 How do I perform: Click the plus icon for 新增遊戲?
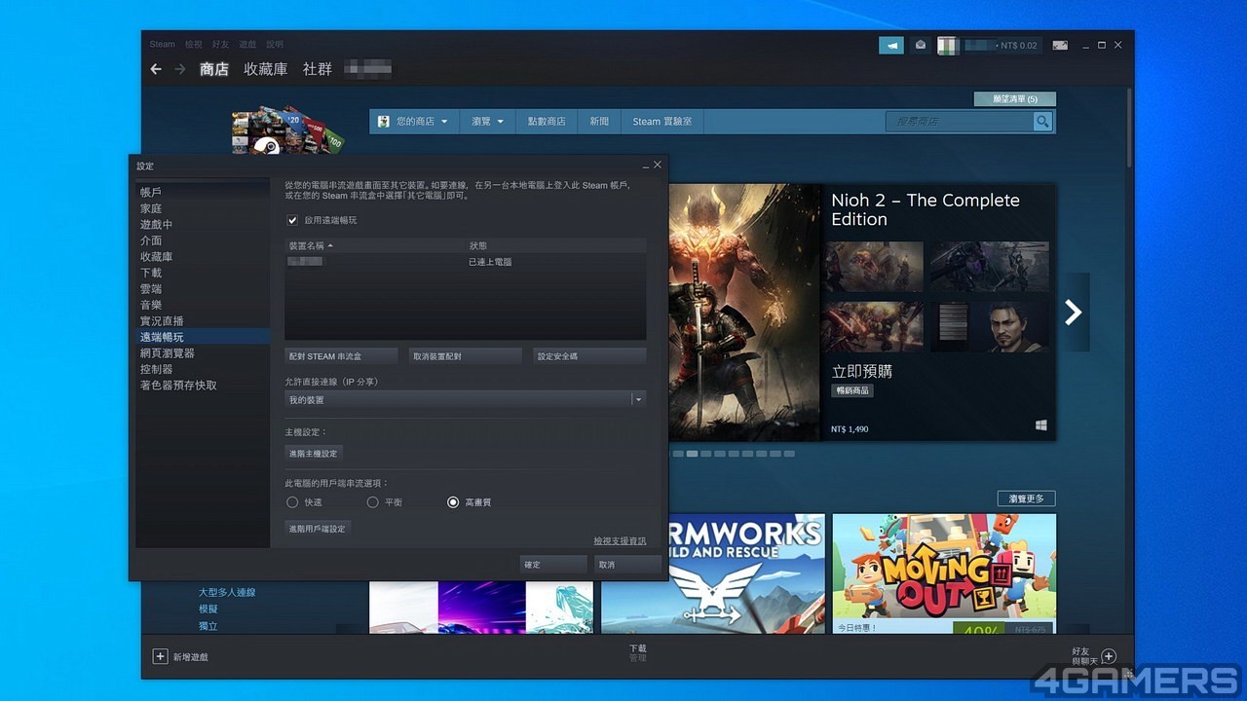click(x=161, y=656)
